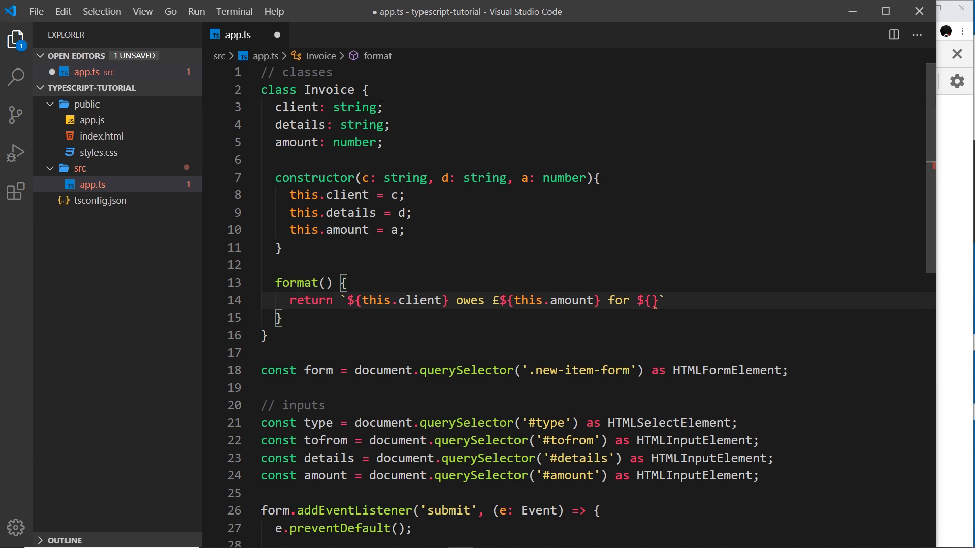
Task: Open the Extensions view
Action: 16,191
